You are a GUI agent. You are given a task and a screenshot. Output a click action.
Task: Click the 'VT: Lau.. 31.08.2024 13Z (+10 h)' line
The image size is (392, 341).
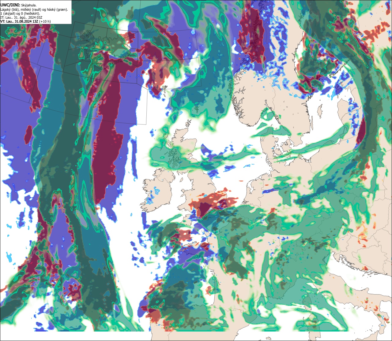26,21
